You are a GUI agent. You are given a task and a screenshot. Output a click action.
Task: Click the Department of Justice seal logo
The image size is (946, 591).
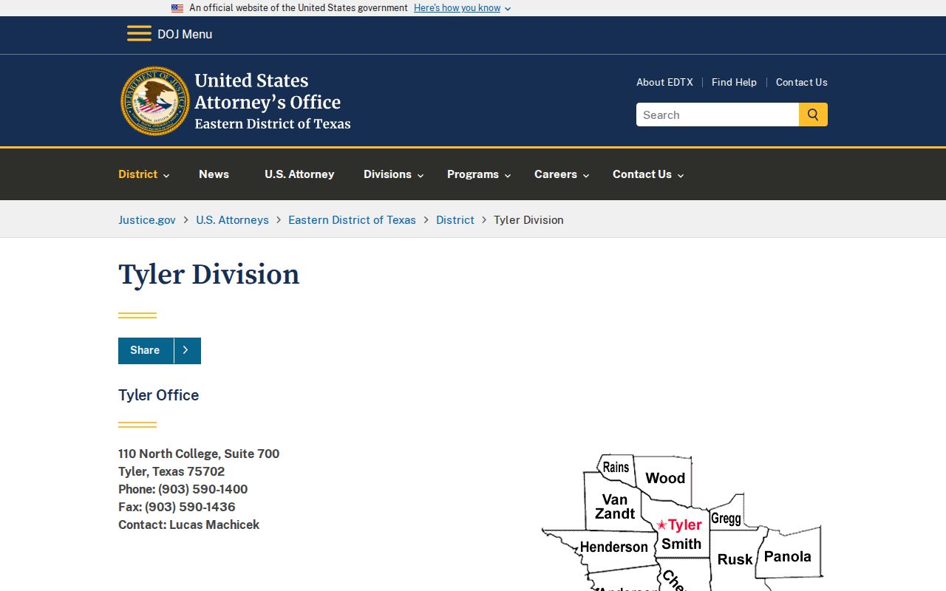pos(155,101)
